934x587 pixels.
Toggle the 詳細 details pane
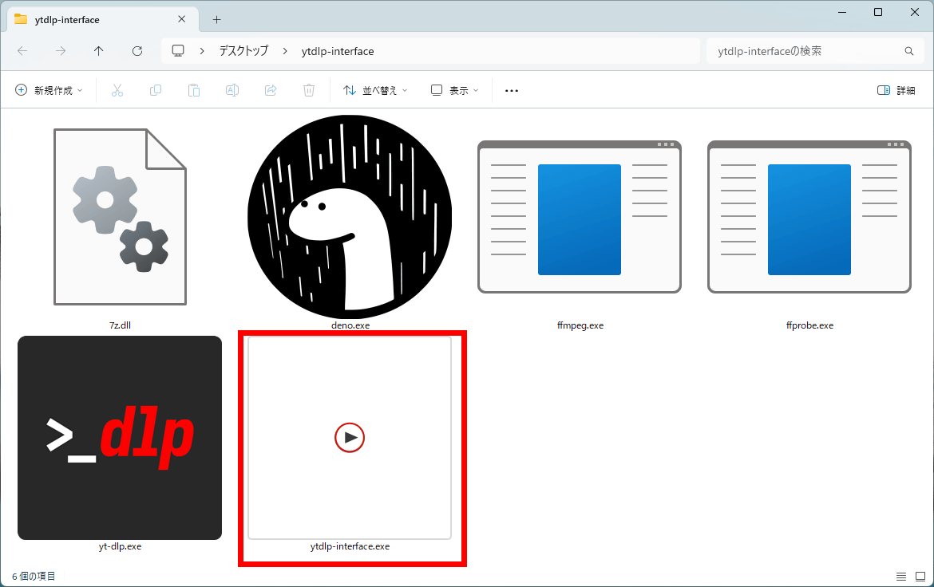(x=896, y=90)
